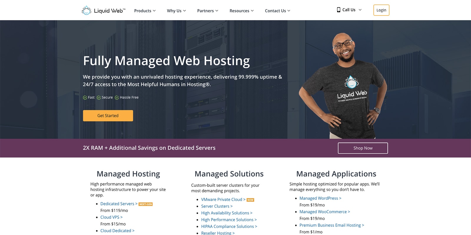
Task: Click the Get Started button
Action: click(x=108, y=116)
